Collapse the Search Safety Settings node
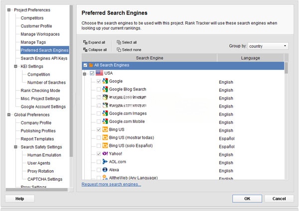The height and width of the screenshot is (211, 299). 15,147
